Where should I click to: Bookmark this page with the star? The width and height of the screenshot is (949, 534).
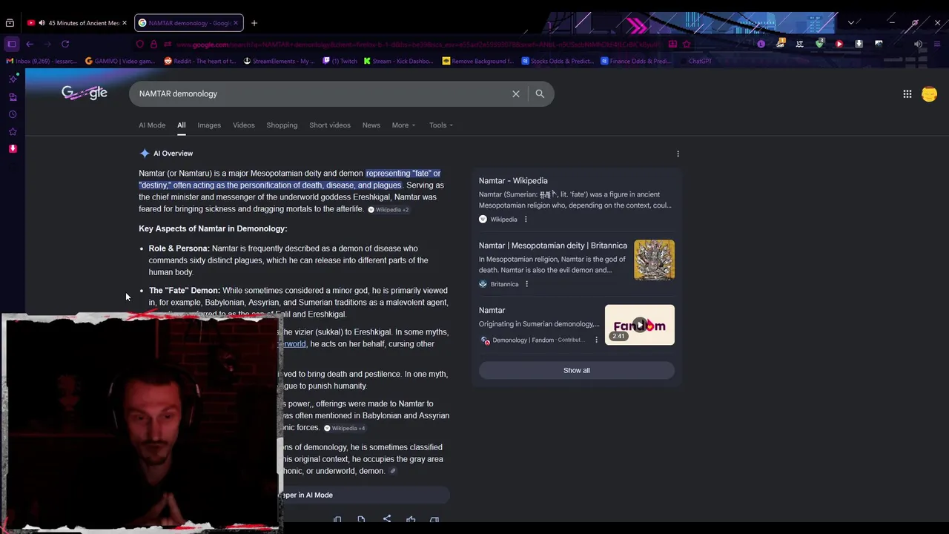pyautogui.click(x=687, y=44)
